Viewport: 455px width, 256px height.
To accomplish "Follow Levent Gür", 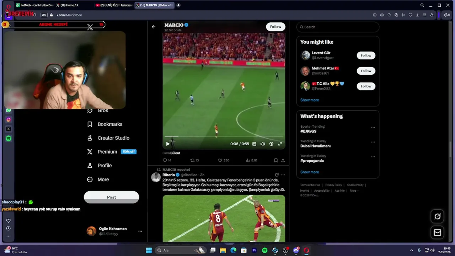I will point(366,55).
